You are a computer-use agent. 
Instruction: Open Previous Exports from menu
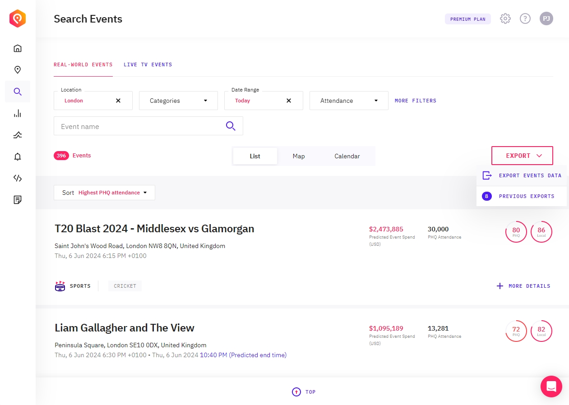click(526, 196)
